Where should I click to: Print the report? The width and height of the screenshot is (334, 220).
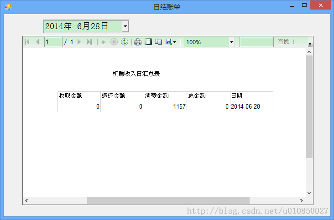coord(138,42)
